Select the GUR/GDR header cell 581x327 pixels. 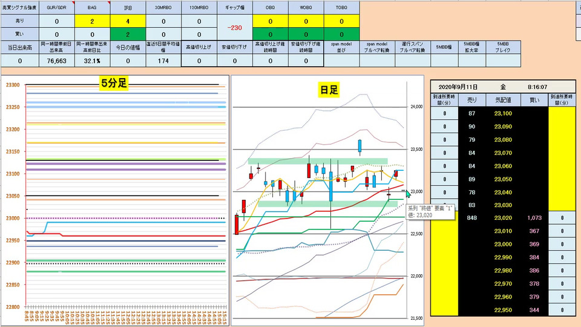[57, 7]
